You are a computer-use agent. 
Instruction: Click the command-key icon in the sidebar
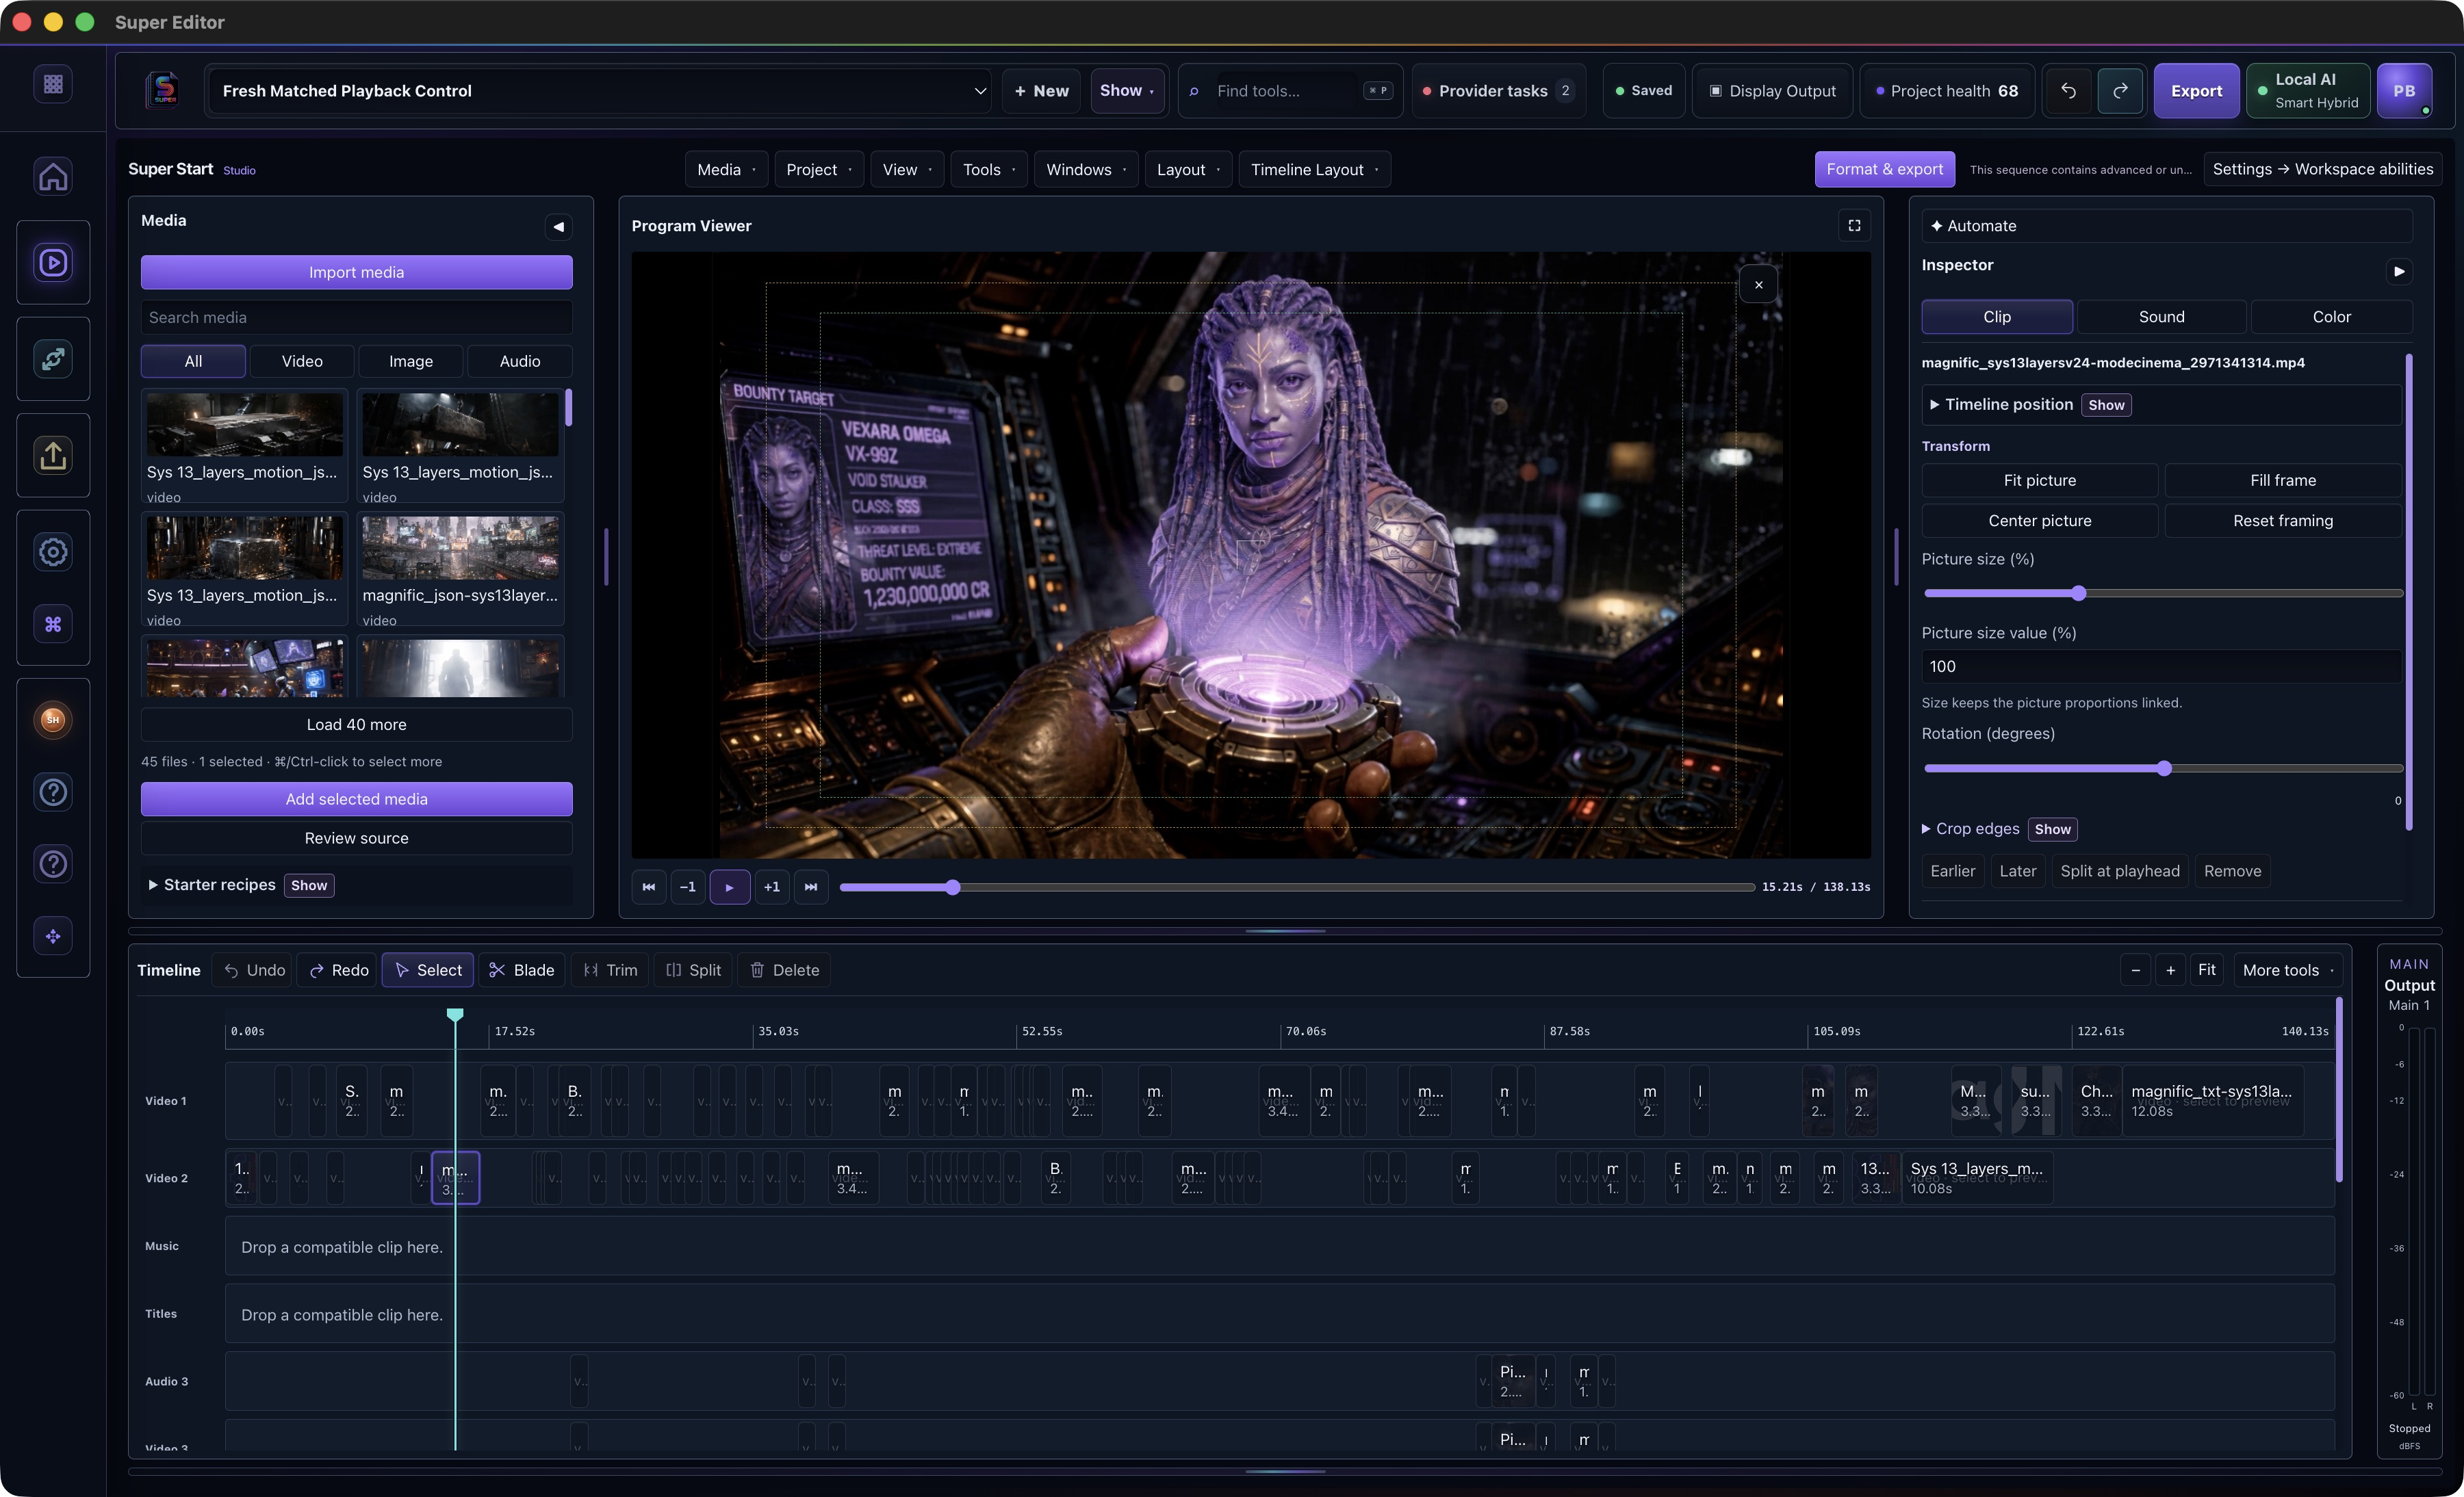[x=53, y=623]
